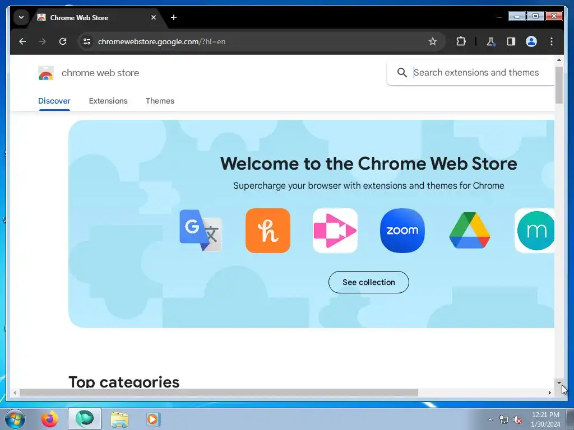Open the orange Honey extension icon

tap(268, 231)
